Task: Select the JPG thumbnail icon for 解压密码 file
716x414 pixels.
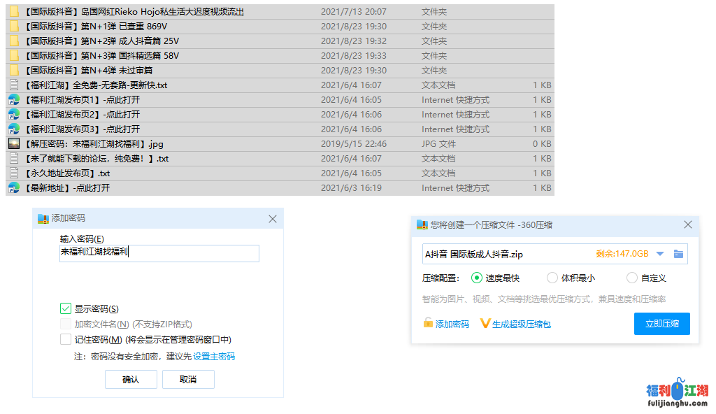Action: click(13, 144)
